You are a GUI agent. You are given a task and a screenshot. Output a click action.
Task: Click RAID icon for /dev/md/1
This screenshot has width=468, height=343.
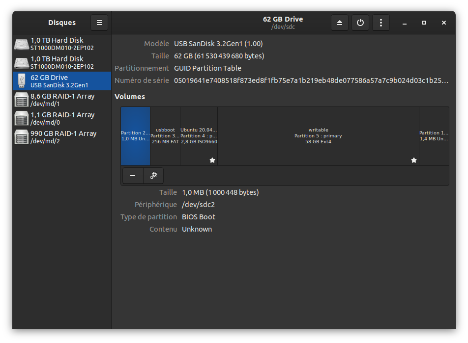[22, 100]
